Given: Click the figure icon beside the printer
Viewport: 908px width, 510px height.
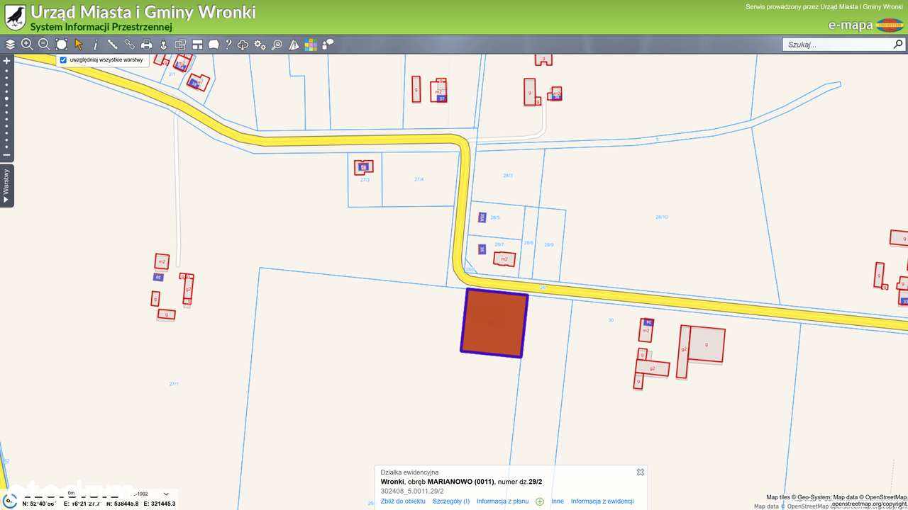Looking at the screenshot, I should click(163, 44).
